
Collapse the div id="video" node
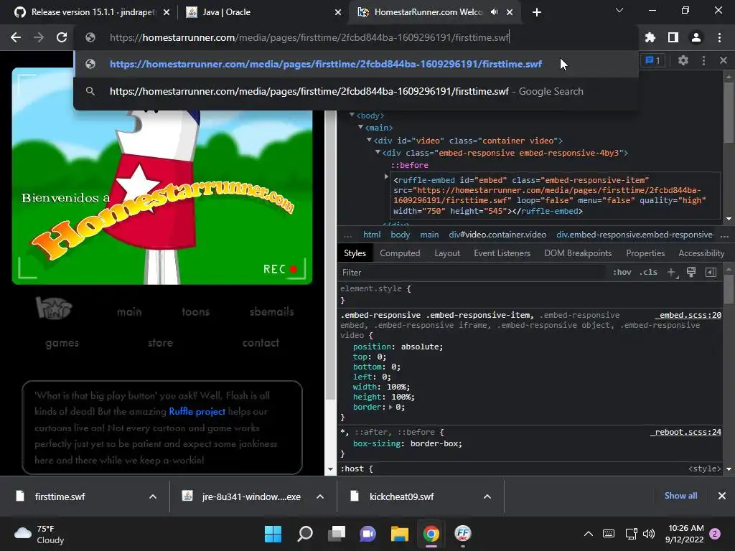click(x=369, y=140)
